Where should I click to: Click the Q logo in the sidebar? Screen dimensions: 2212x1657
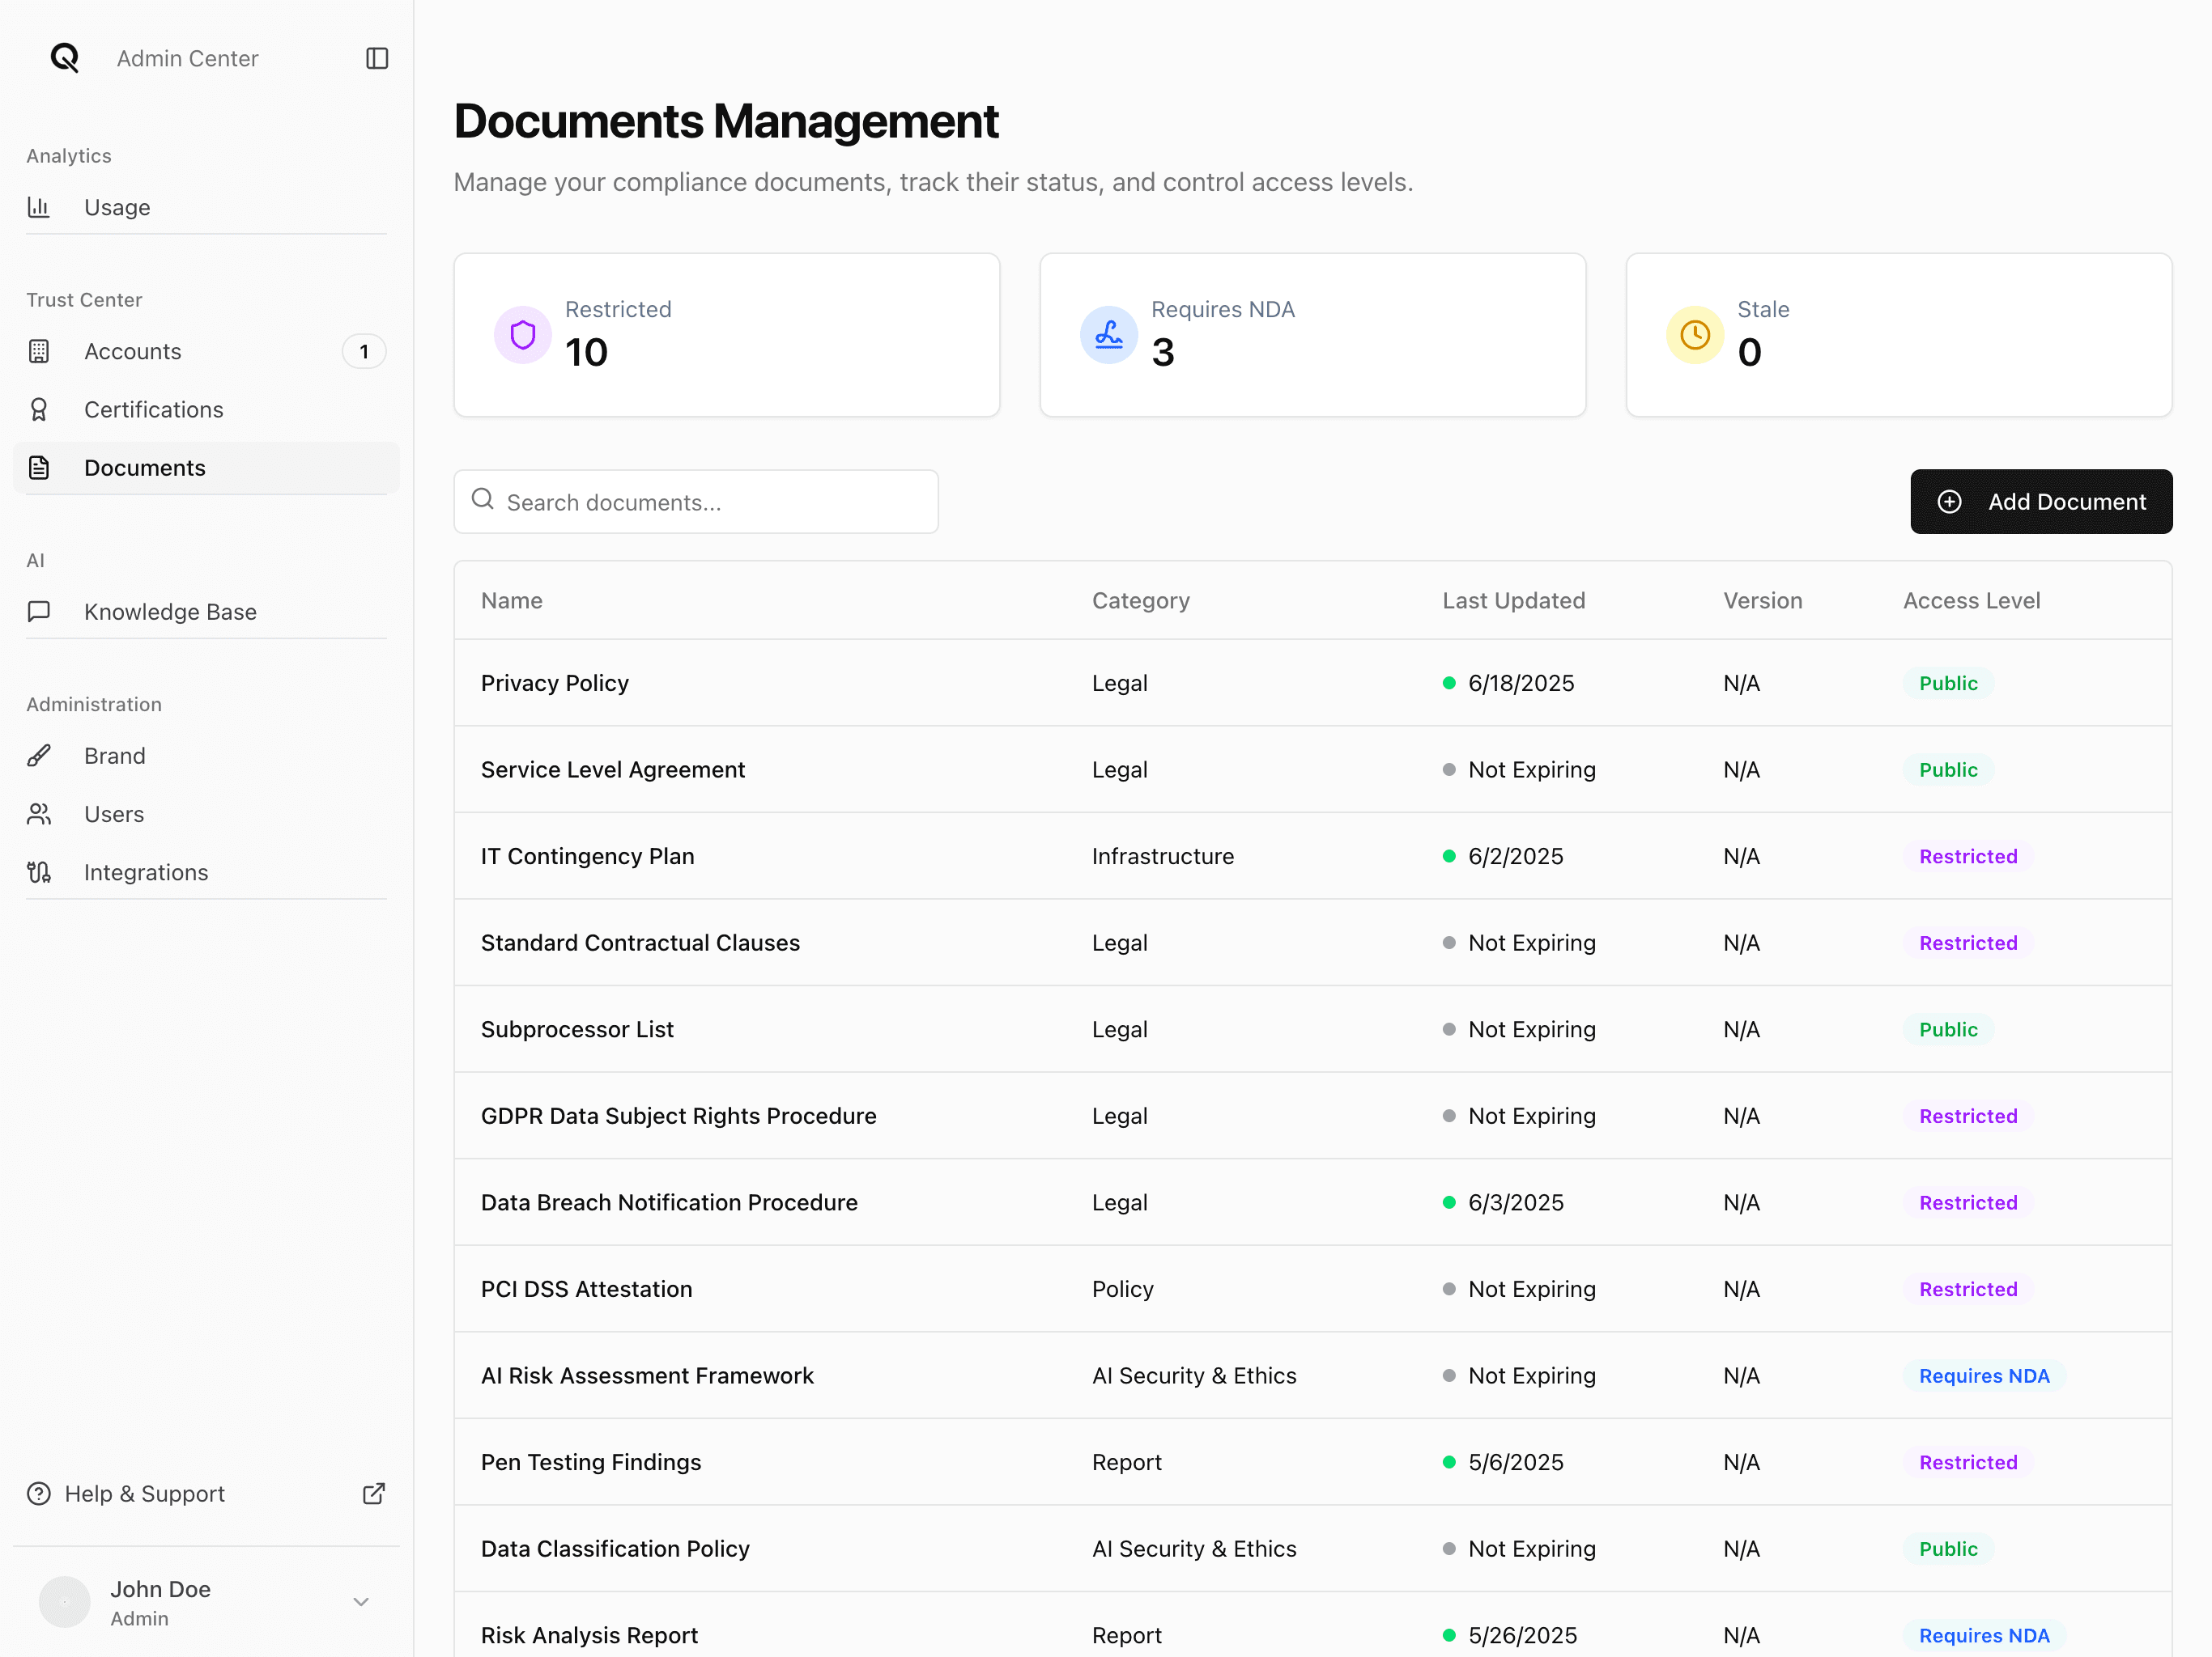coord(63,58)
